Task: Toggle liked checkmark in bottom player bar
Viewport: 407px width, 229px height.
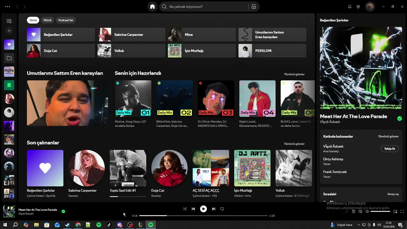Action: click(x=63, y=211)
